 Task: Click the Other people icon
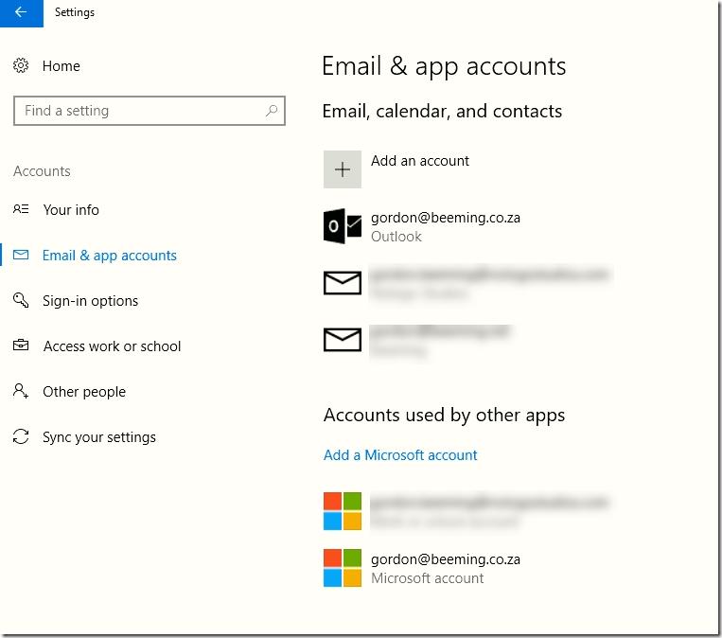(21, 391)
